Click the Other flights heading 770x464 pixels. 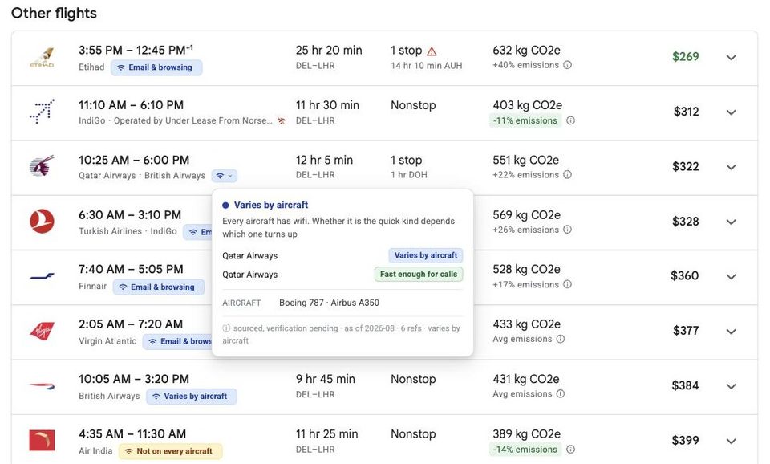pyautogui.click(x=54, y=14)
